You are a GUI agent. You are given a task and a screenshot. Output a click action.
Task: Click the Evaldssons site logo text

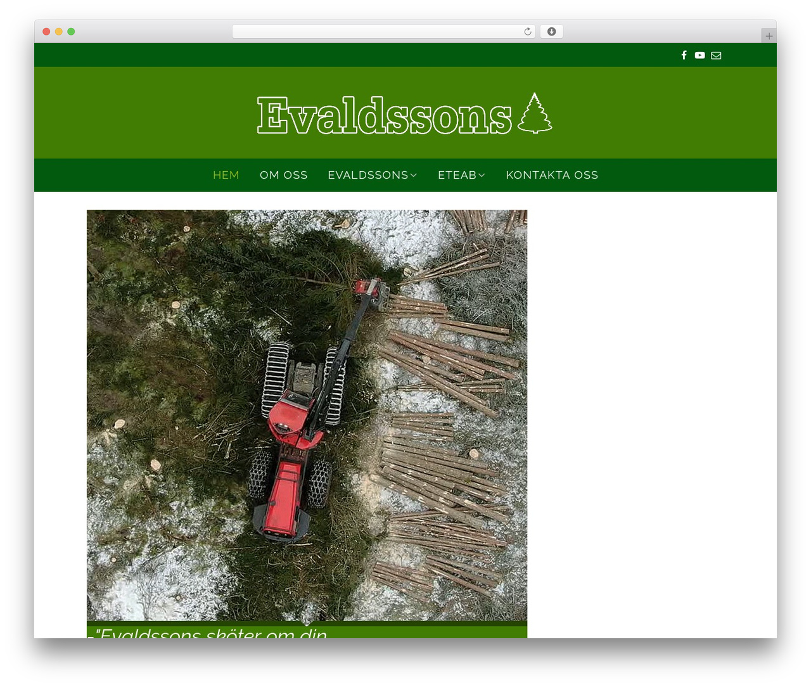(x=385, y=115)
